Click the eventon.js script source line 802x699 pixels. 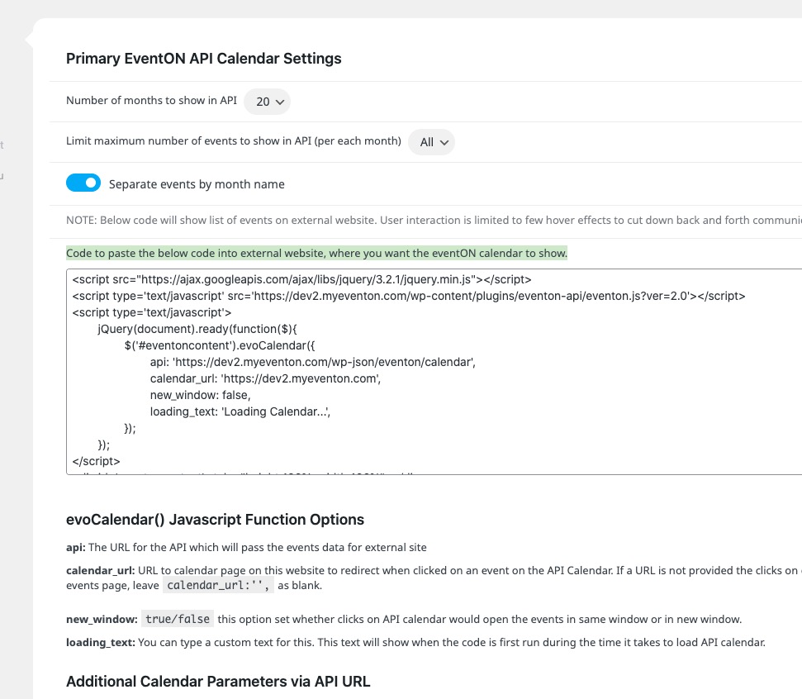409,296
